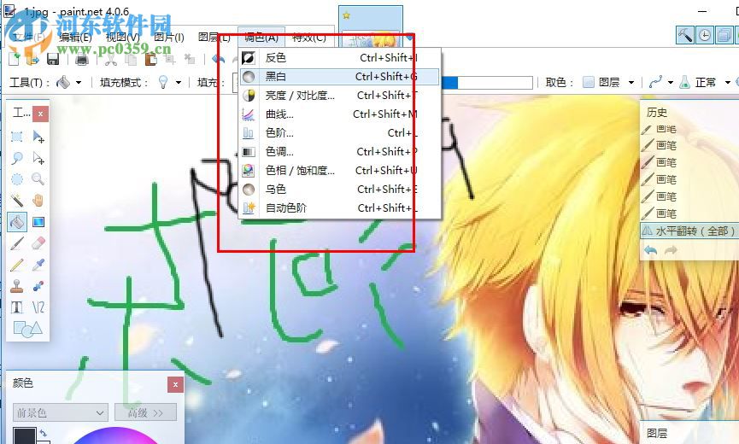The image size is (739, 444).
Task: Select the Lasso Select tool
Action: point(17,158)
